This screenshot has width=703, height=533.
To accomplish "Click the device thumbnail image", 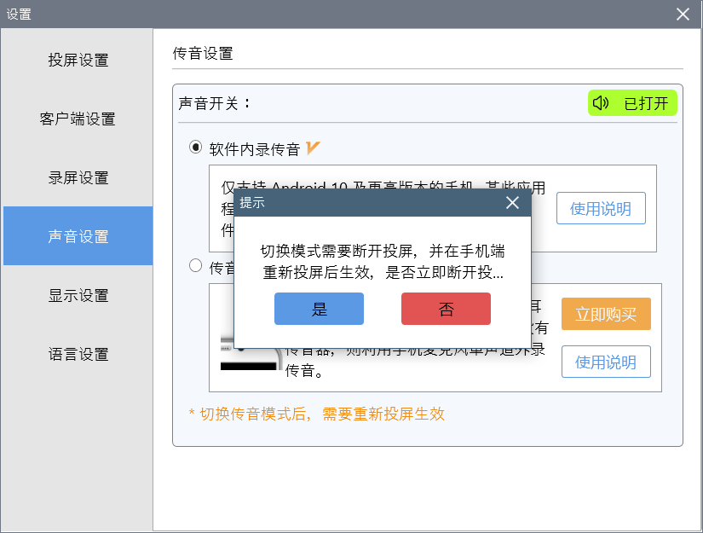I will [250, 353].
